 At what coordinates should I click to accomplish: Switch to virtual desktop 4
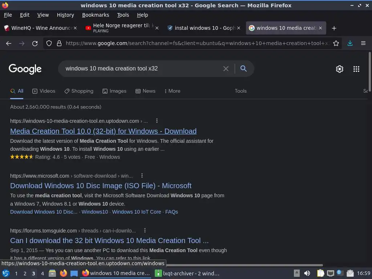43,274
